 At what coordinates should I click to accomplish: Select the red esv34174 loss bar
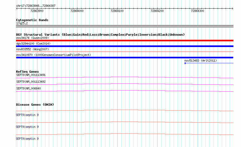tap(125, 41)
